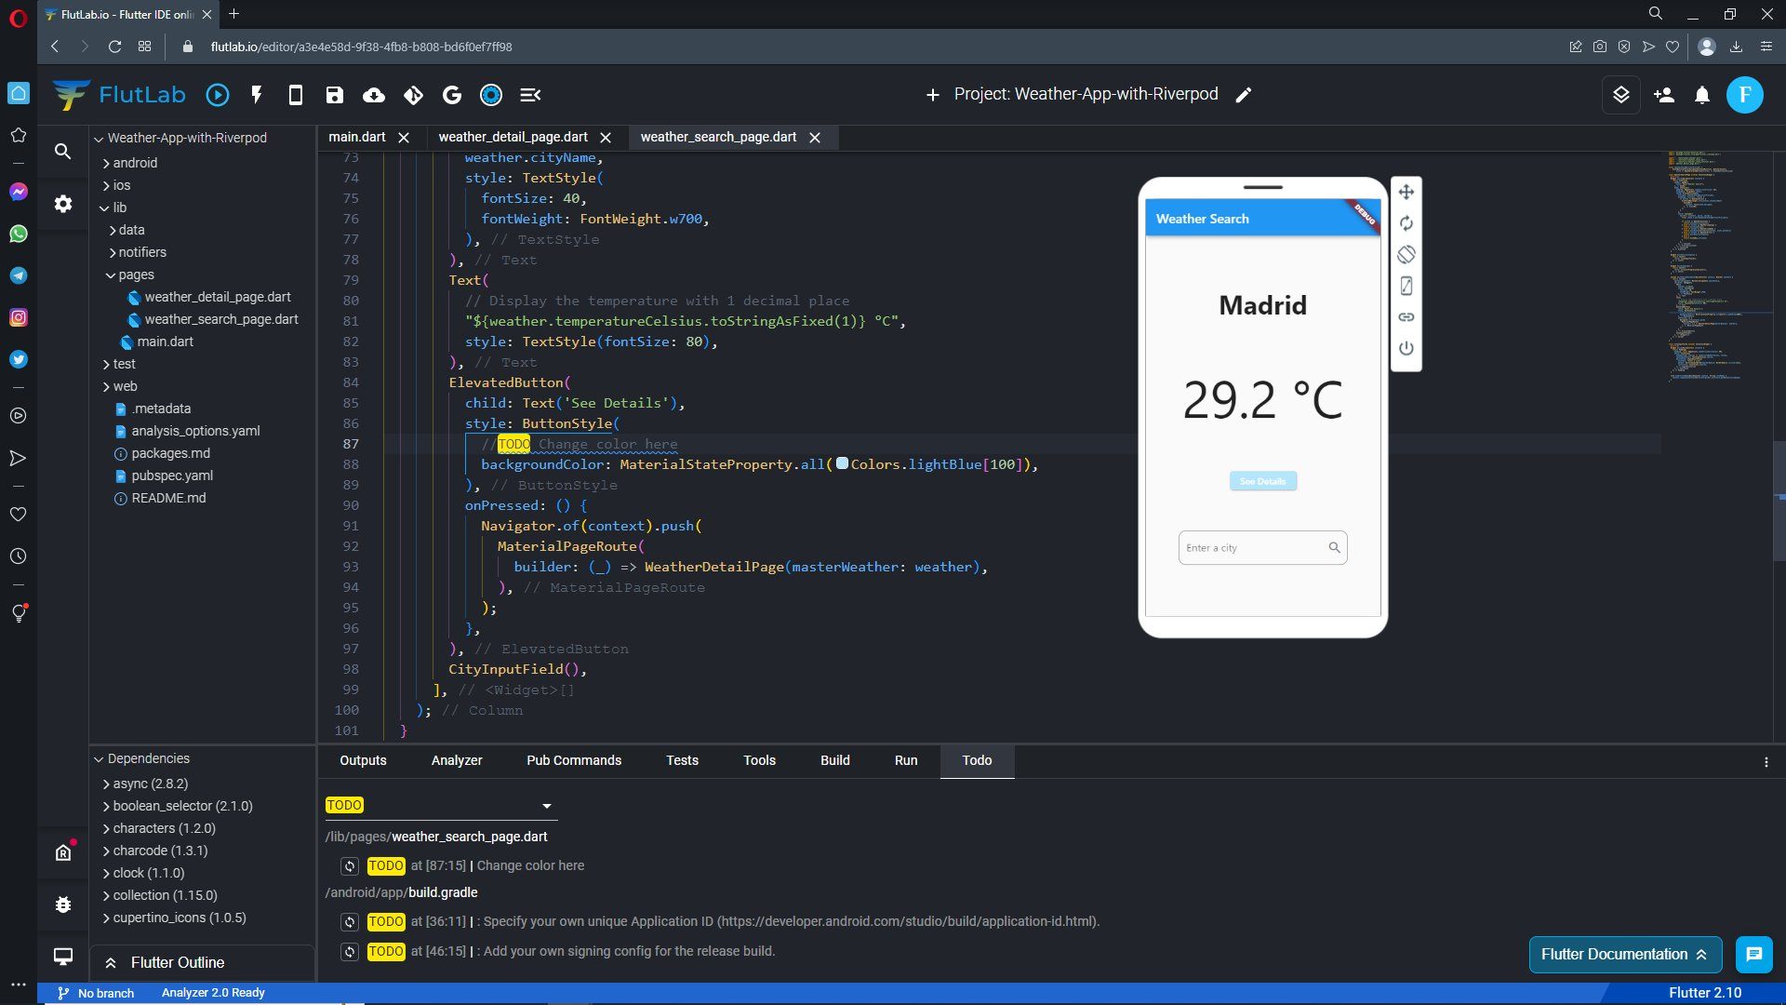The width and height of the screenshot is (1786, 1005).
Task: Click the emulator link icon
Action: coord(1406,317)
